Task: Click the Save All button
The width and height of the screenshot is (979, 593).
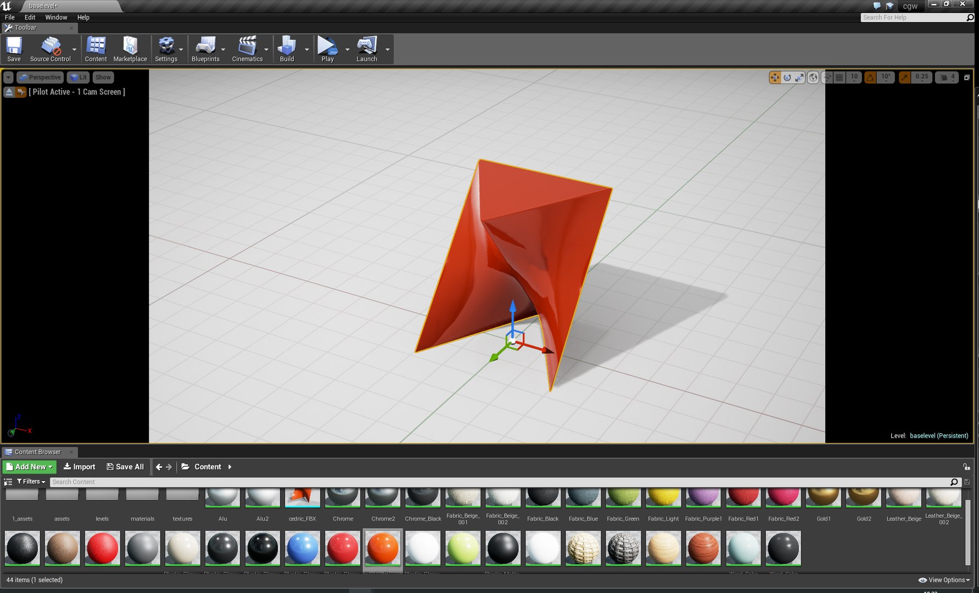Action: coord(125,467)
